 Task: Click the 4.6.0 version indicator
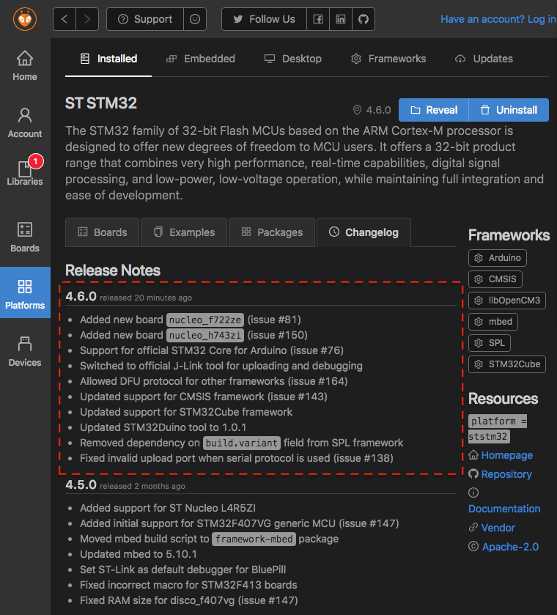[372, 110]
